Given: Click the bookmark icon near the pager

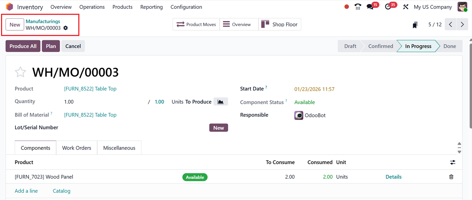Looking at the screenshot, I should [415, 25].
